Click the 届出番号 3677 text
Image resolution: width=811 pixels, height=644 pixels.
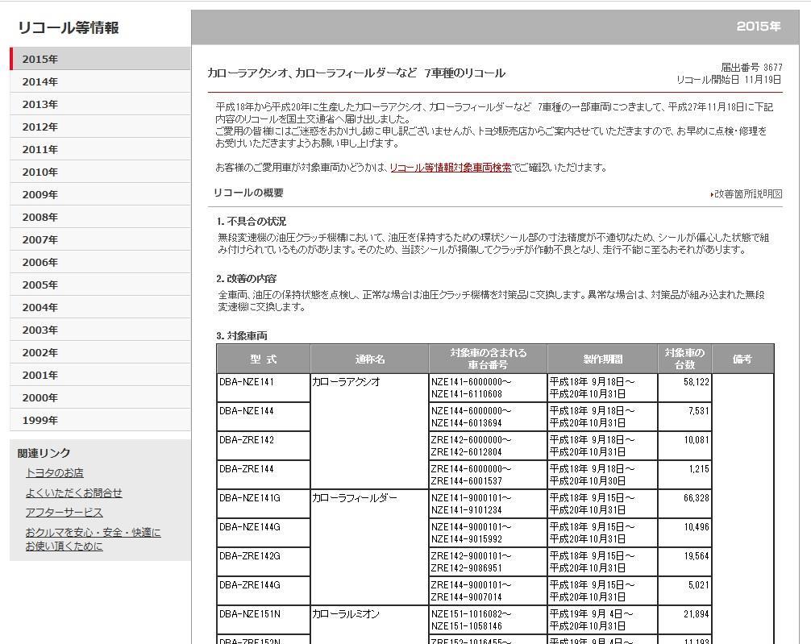(751, 67)
